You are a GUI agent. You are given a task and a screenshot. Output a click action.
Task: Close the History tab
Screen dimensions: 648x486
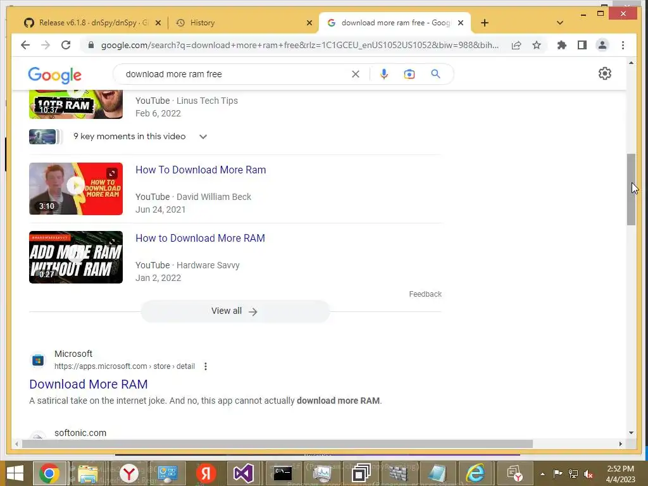click(x=309, y=23)
